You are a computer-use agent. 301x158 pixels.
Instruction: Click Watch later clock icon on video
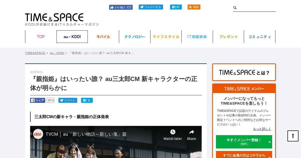[x=173, y=132]
